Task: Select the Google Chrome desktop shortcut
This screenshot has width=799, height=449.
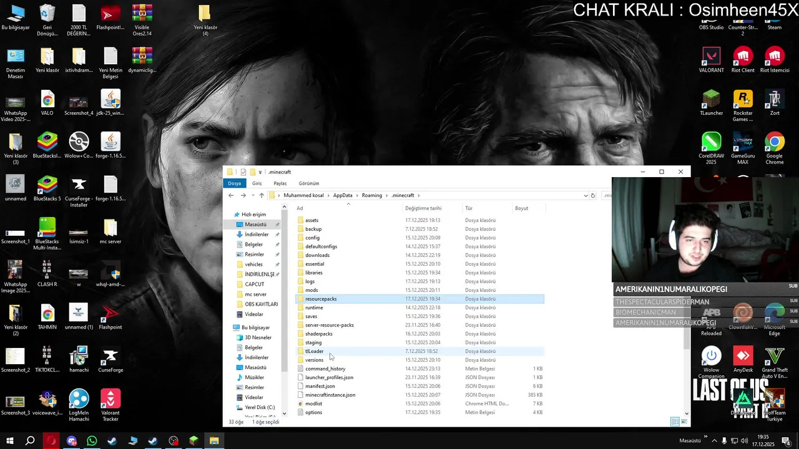Action: click(775, 148)
